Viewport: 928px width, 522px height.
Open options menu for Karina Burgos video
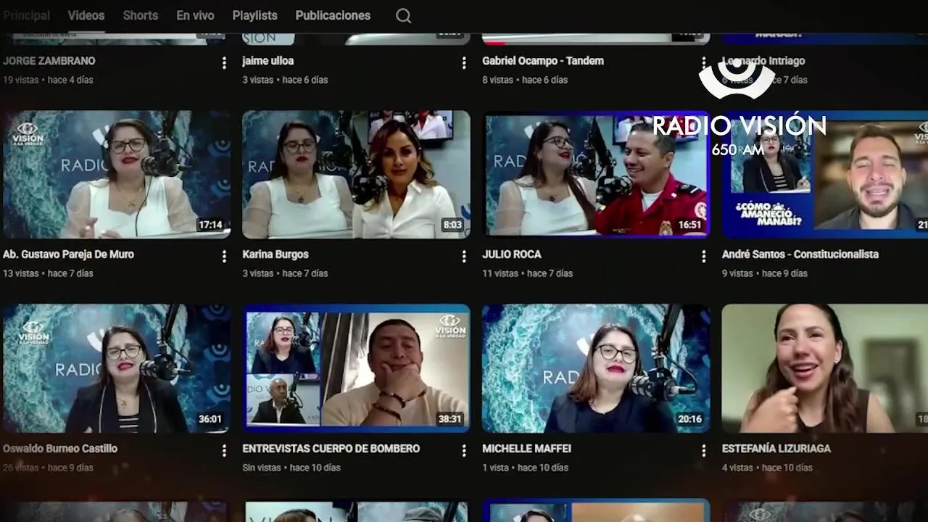[464, 256]
